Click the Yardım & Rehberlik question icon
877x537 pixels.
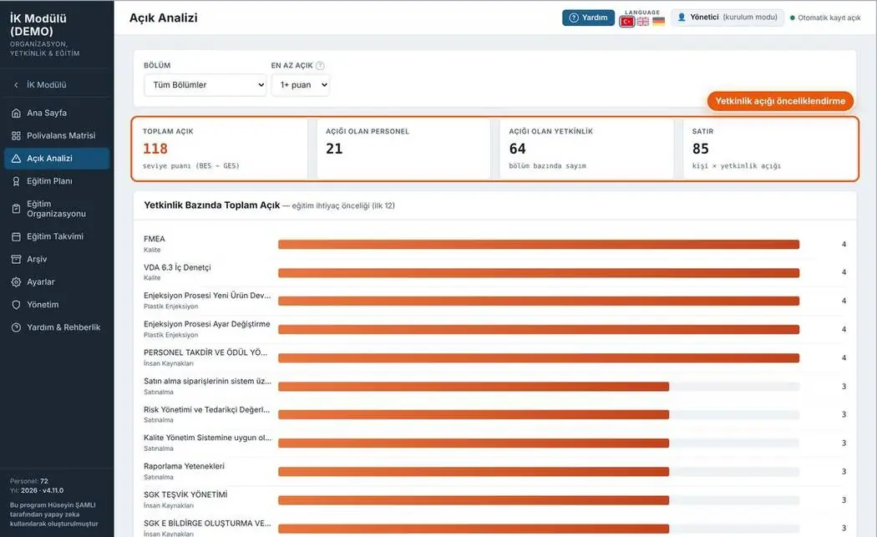pos(16,327)
